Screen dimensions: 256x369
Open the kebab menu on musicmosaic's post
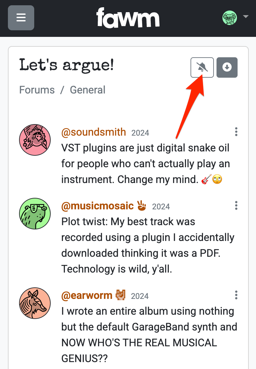pos(236,205)
